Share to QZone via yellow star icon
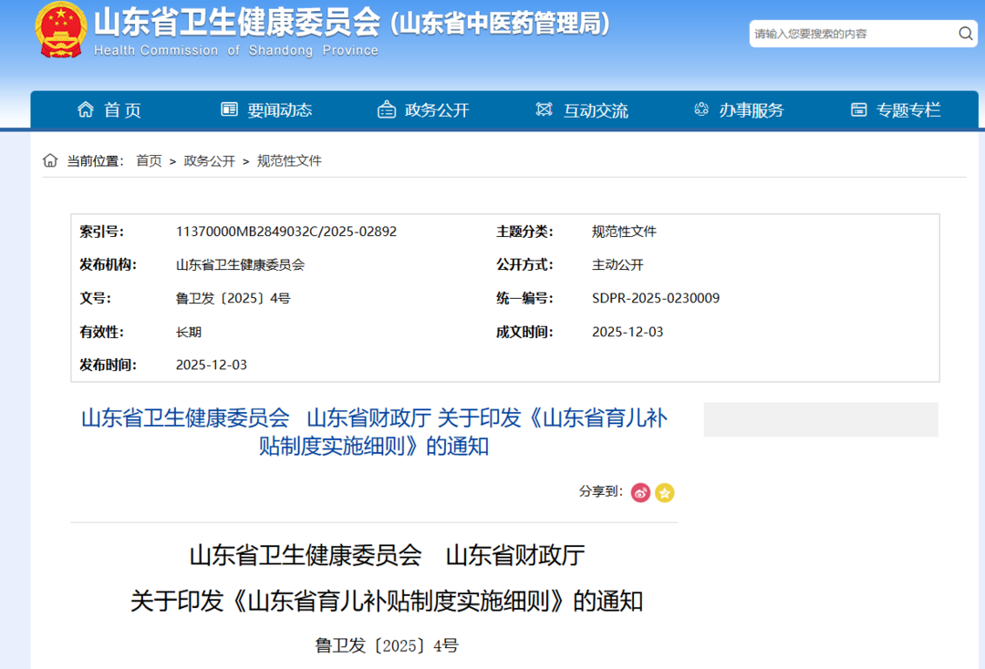This screenshot has width=985, height=669. tap(665, 492)
